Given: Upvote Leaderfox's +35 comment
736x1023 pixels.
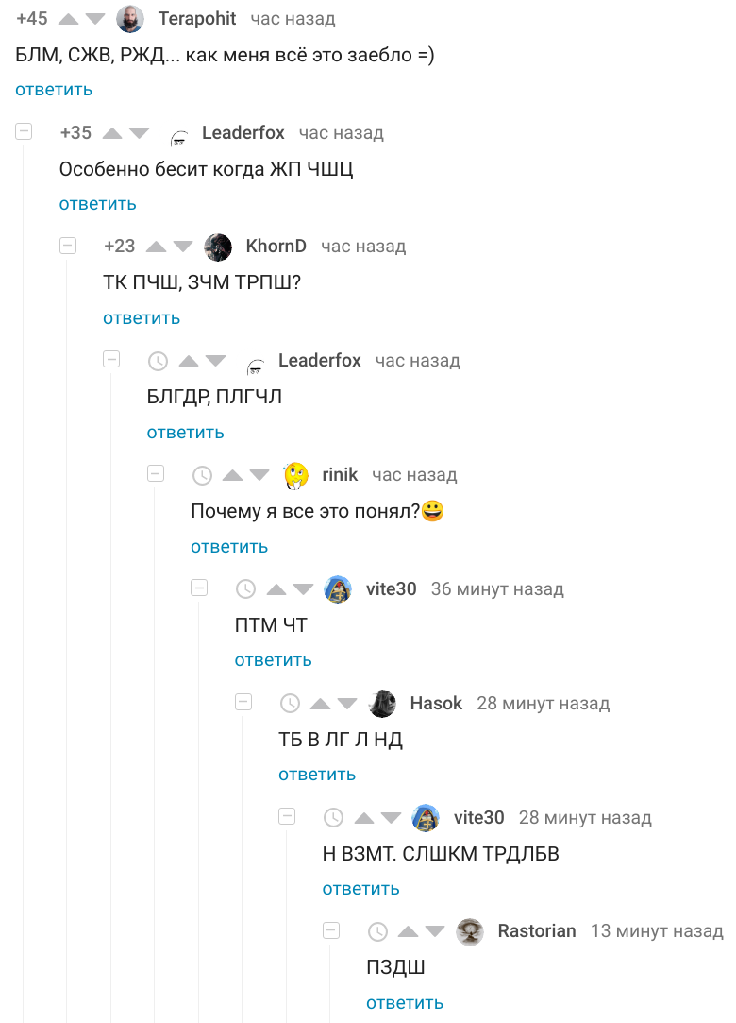Looking at the screenshot, I should 112,133.
